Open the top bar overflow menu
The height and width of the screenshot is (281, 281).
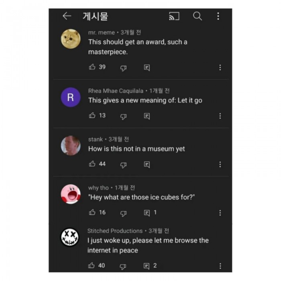218,16
